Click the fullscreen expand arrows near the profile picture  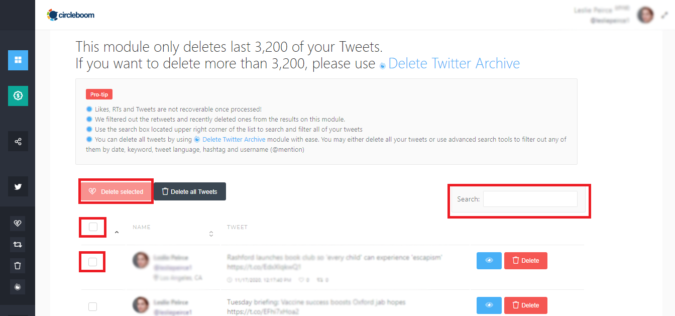click(664, 15)
